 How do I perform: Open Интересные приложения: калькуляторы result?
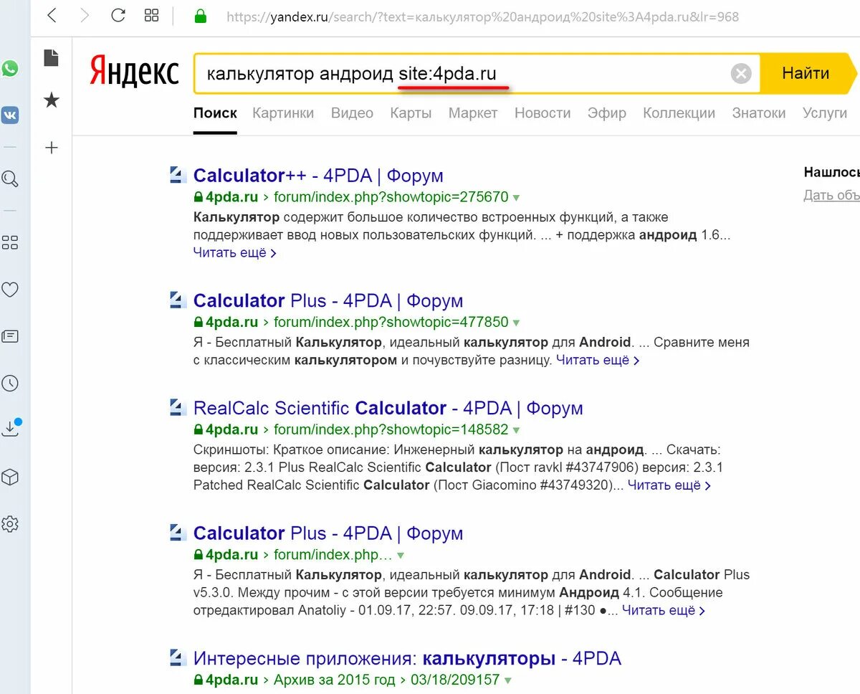tap(407, 657)
